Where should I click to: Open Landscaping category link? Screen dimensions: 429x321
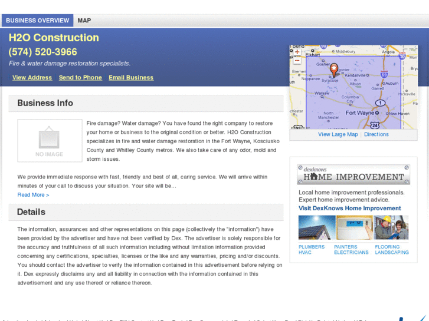[392, 253]
